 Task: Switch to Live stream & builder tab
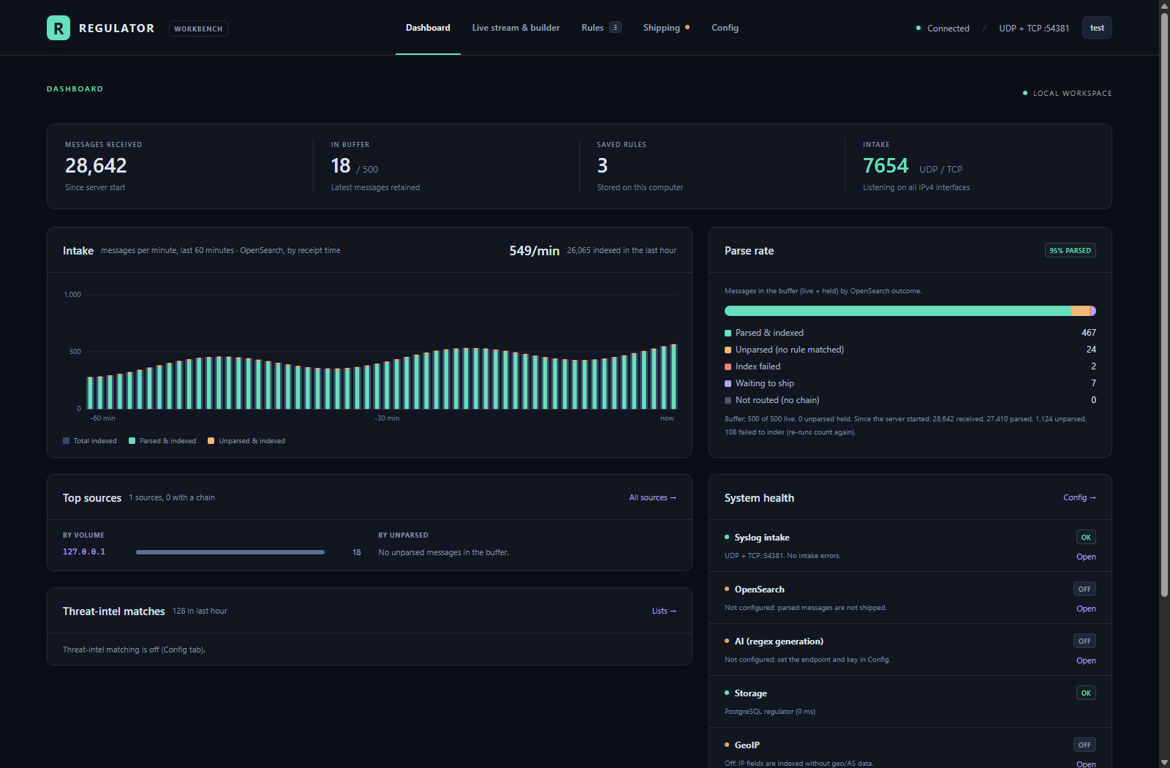point(516,28)
